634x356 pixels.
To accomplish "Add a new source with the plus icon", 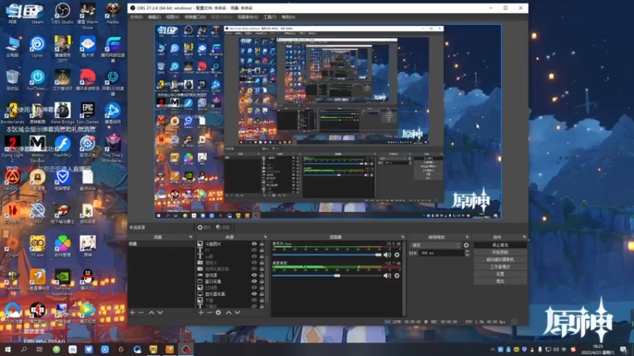I will tap(201, 312).
